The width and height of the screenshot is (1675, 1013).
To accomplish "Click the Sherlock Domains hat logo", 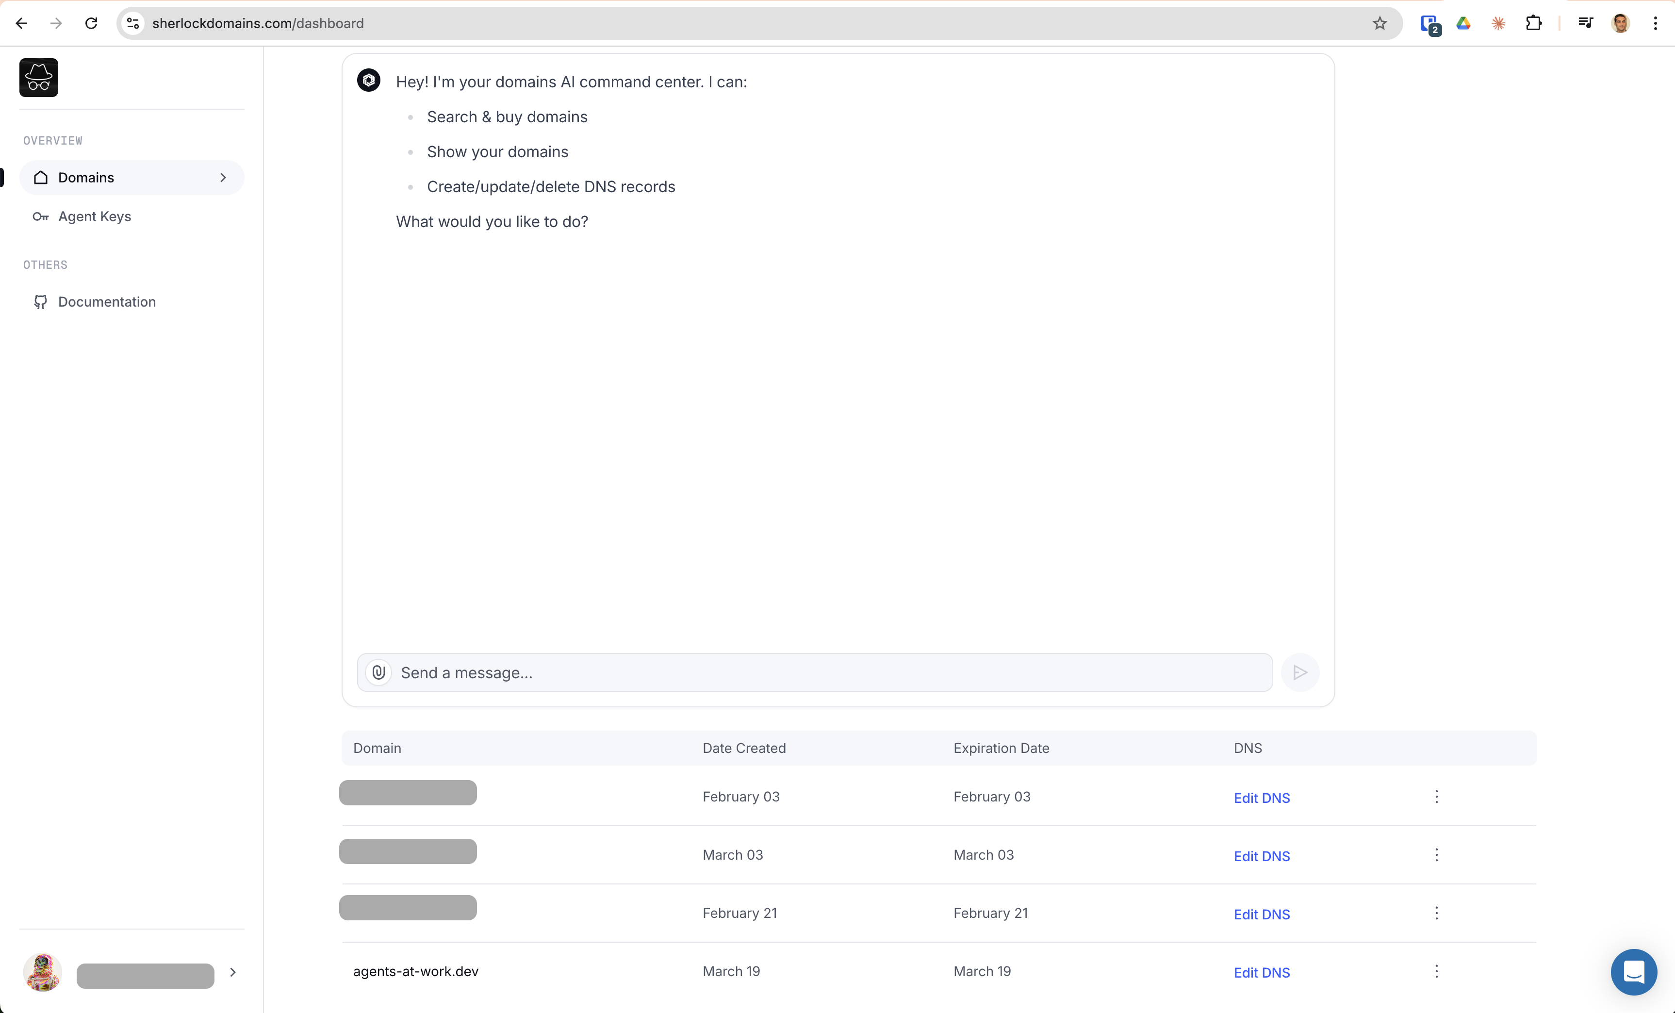I will [x=39, y=78].
